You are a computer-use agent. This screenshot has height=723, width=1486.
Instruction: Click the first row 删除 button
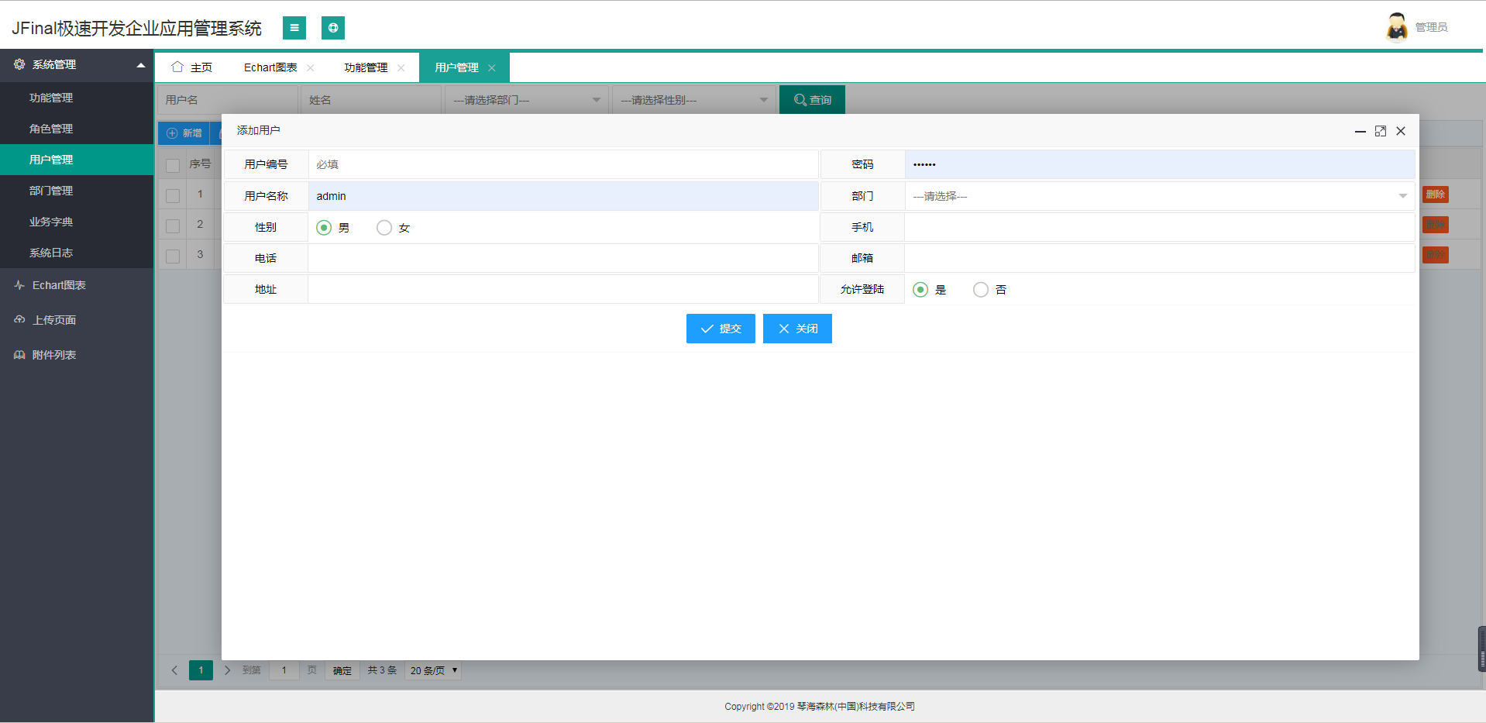click(1436, 195)
